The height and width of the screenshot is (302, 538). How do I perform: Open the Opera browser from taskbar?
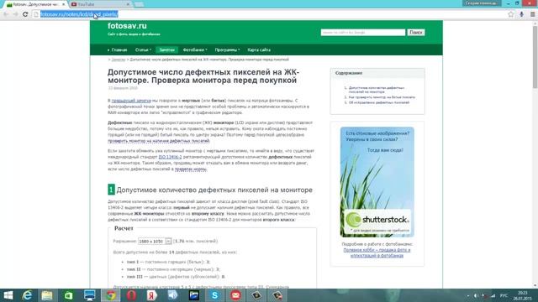(x=131, y=295)
